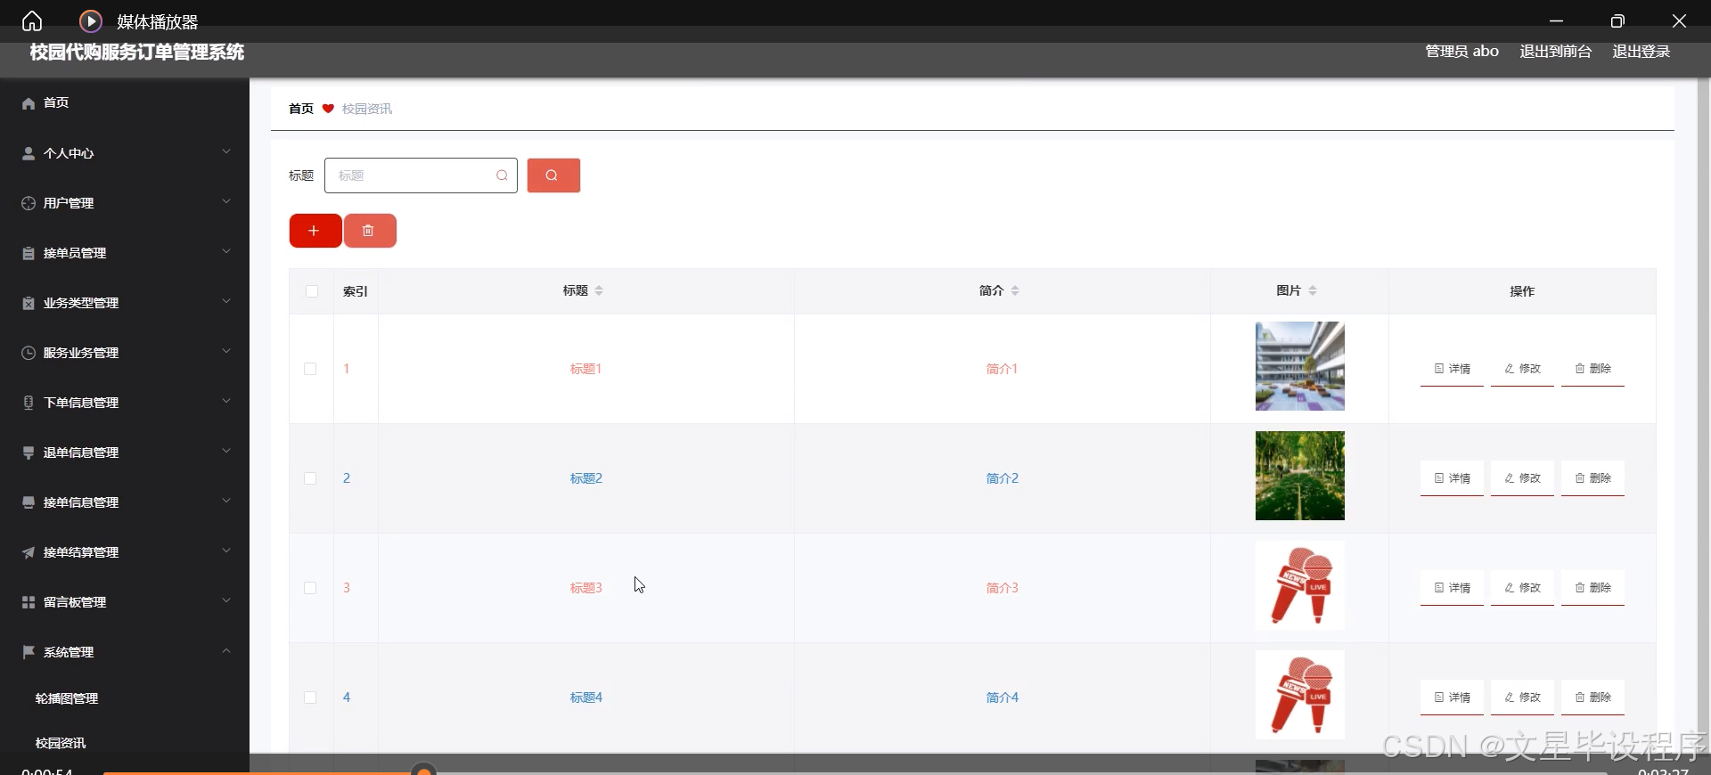Screen dimensions: 1711x775
Task: Expand the 退单信息管理 menu chevron
Action: tap(226, 451)
